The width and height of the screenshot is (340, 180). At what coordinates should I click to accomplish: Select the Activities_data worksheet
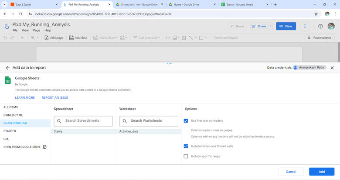pos(149,131)
